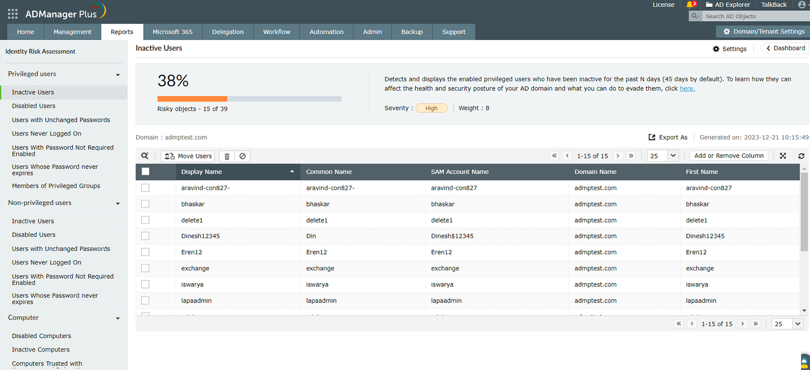Open the apps grid launcher icon
Image resolution: width=810 pixels, height=370 pixels.
coord(13,14)
